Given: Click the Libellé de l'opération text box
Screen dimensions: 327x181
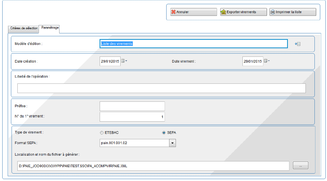Looking at the screenshot, I should [x=161, y=88].
